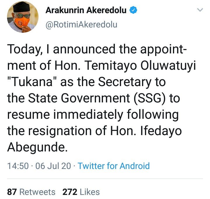Viewport: 210px width, 199px height.
Task: View the 87 Retweets list
Action: [x=31, y=192]
